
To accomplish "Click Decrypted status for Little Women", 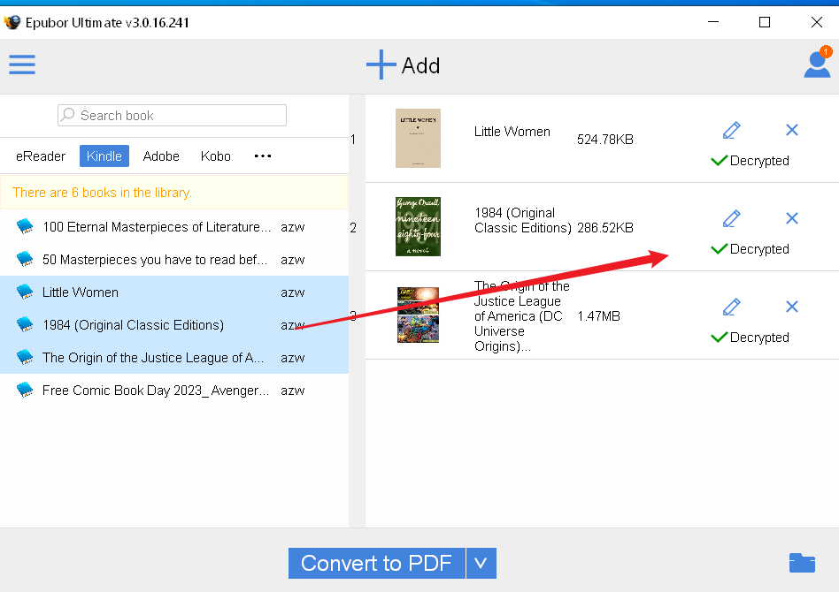I will click(x=750, y=160).
